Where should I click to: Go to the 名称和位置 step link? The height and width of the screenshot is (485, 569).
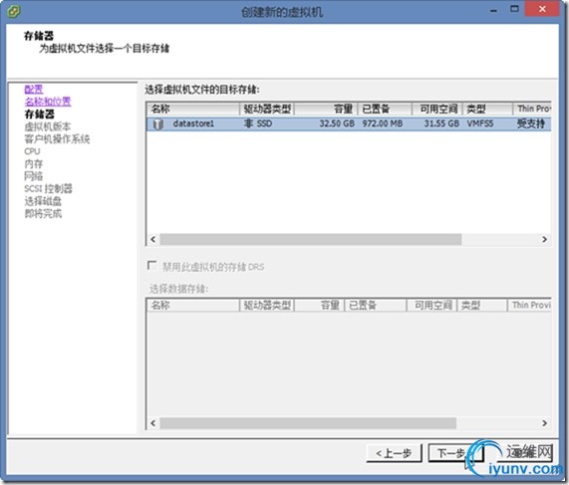pyautogui.click(x=48, y=102)
